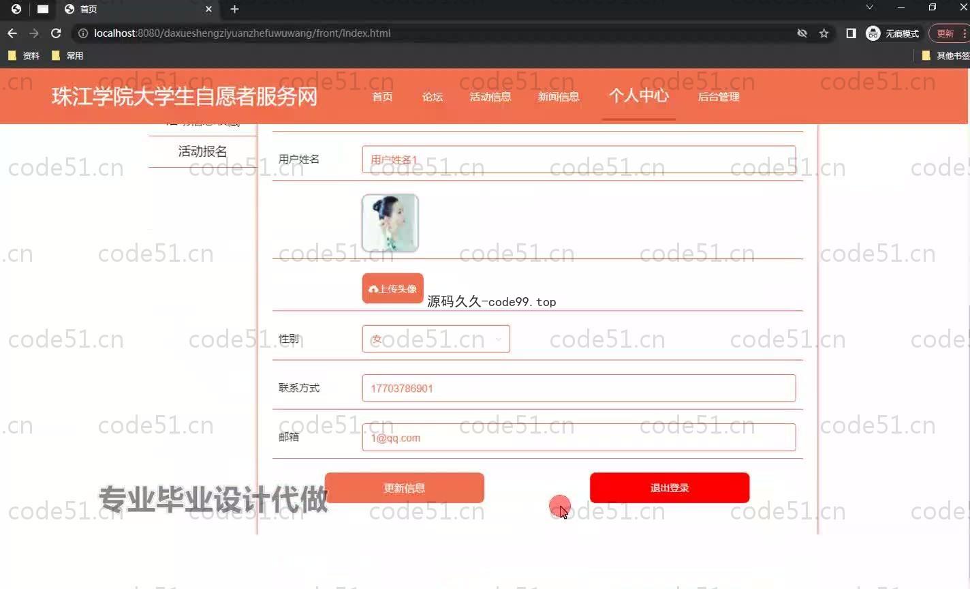The image size is (970, 589).
Task: Open tab search chevron in title bar
Action: [x=869, y=7]
